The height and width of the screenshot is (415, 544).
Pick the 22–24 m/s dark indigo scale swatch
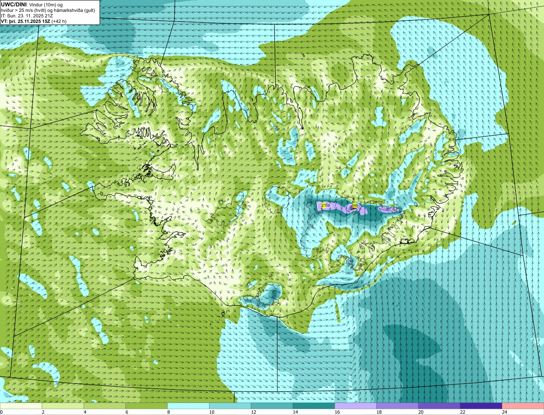[x=481, y=406]
